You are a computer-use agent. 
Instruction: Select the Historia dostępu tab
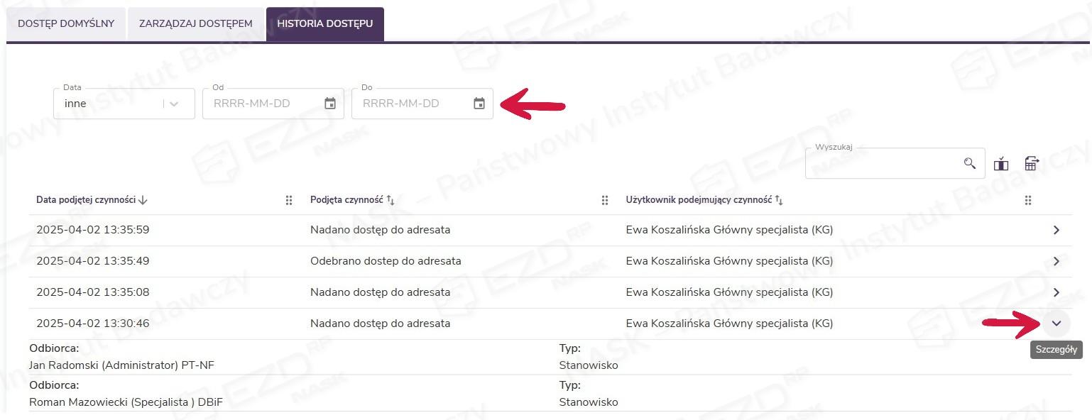[325, 24]
